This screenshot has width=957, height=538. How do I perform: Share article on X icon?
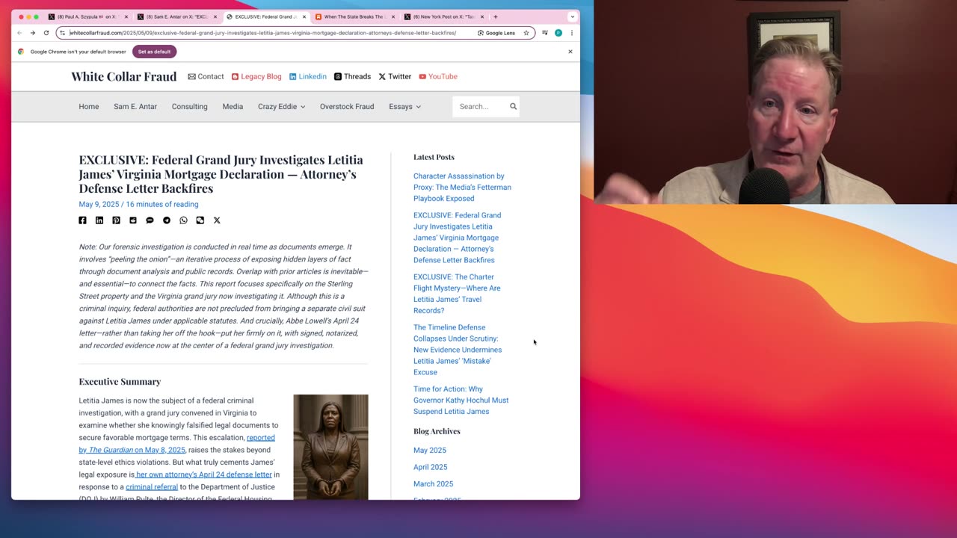(x=217, y=220)
